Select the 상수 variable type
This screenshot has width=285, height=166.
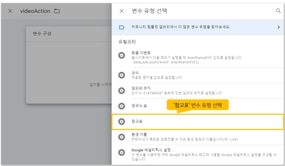click(x=198, y=75)
